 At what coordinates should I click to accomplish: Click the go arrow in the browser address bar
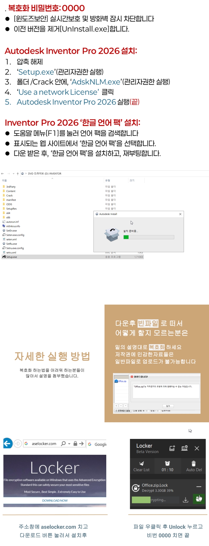point(81,444)
